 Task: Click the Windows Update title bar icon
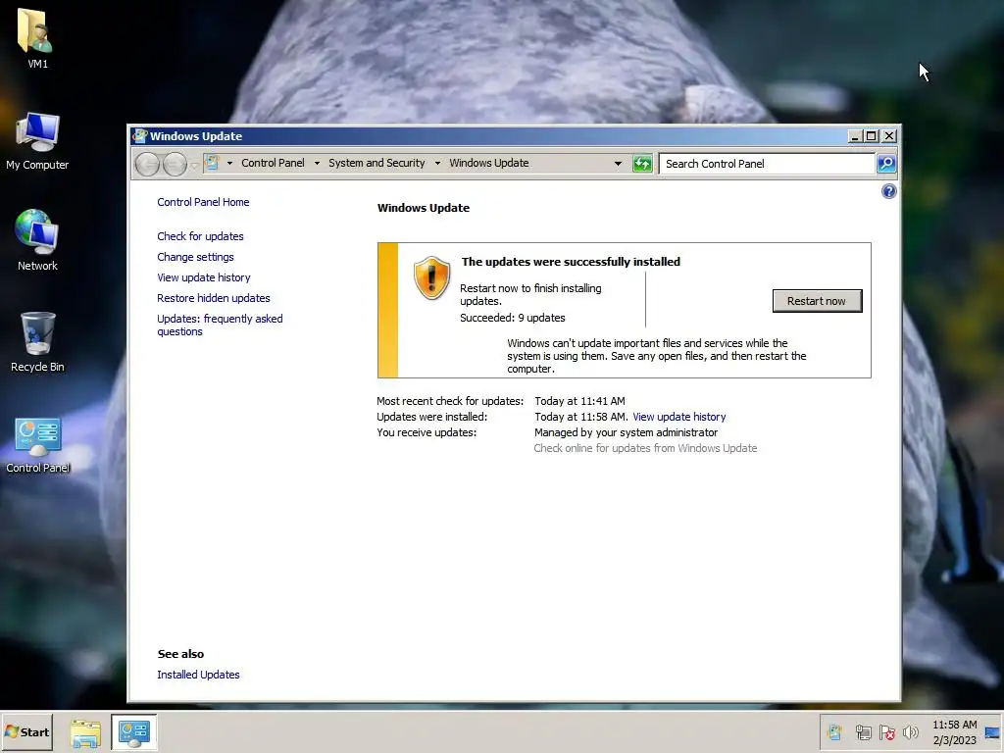(139, 135)
